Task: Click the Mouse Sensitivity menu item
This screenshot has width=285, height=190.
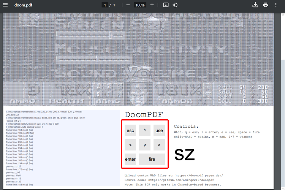Action: point(140,49)
